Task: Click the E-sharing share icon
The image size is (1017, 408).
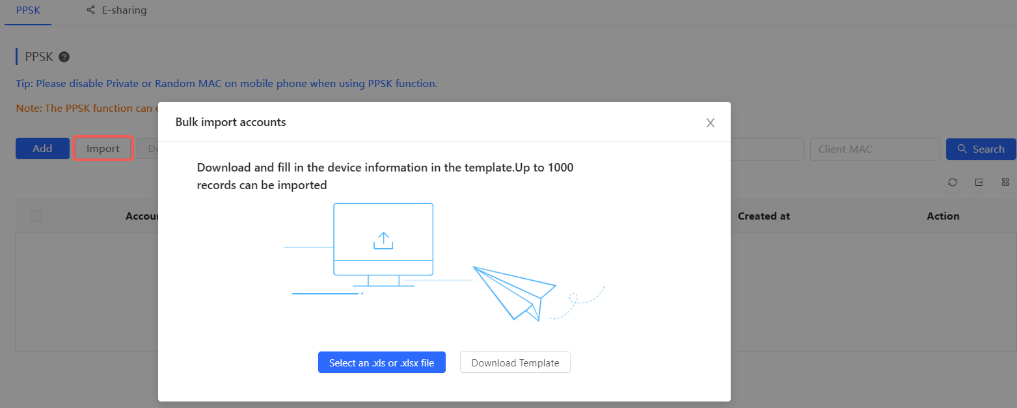Action: coord(91,10)
